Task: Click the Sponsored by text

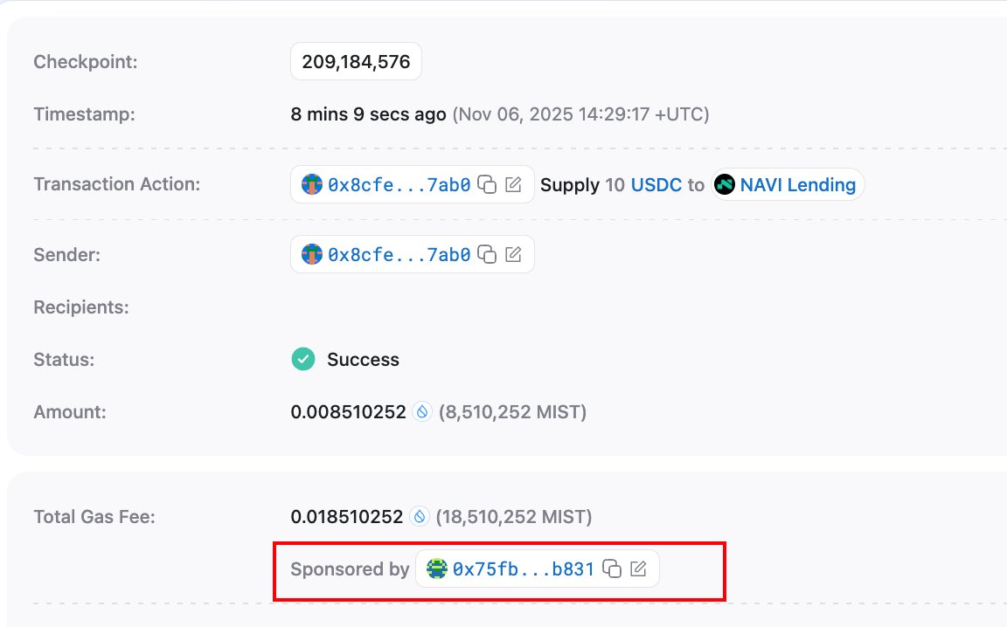Action: 350,568
